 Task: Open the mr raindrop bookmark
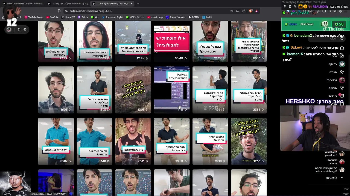[x=155, y=17]
